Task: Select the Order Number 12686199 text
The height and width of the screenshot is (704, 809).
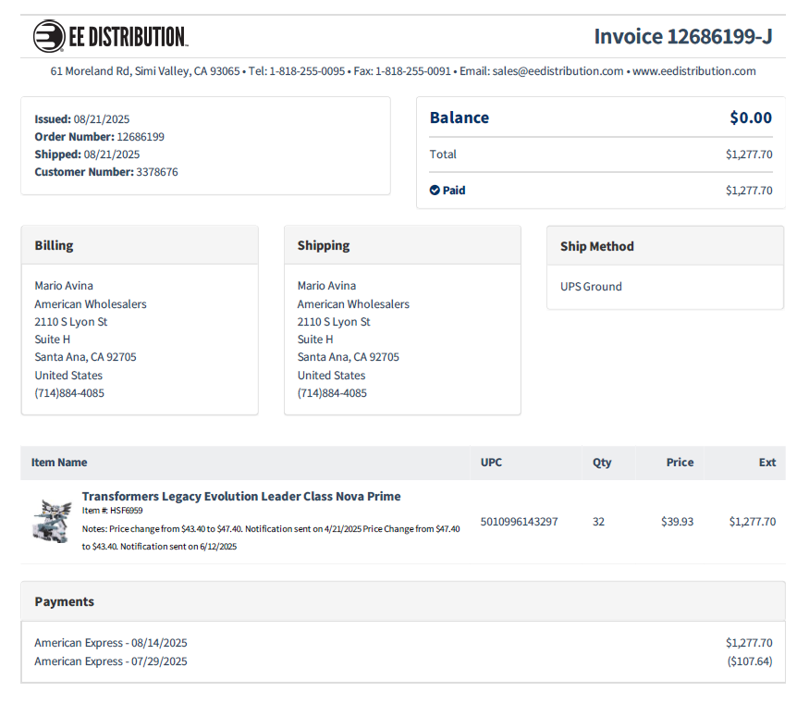Action: pos(100,137)
